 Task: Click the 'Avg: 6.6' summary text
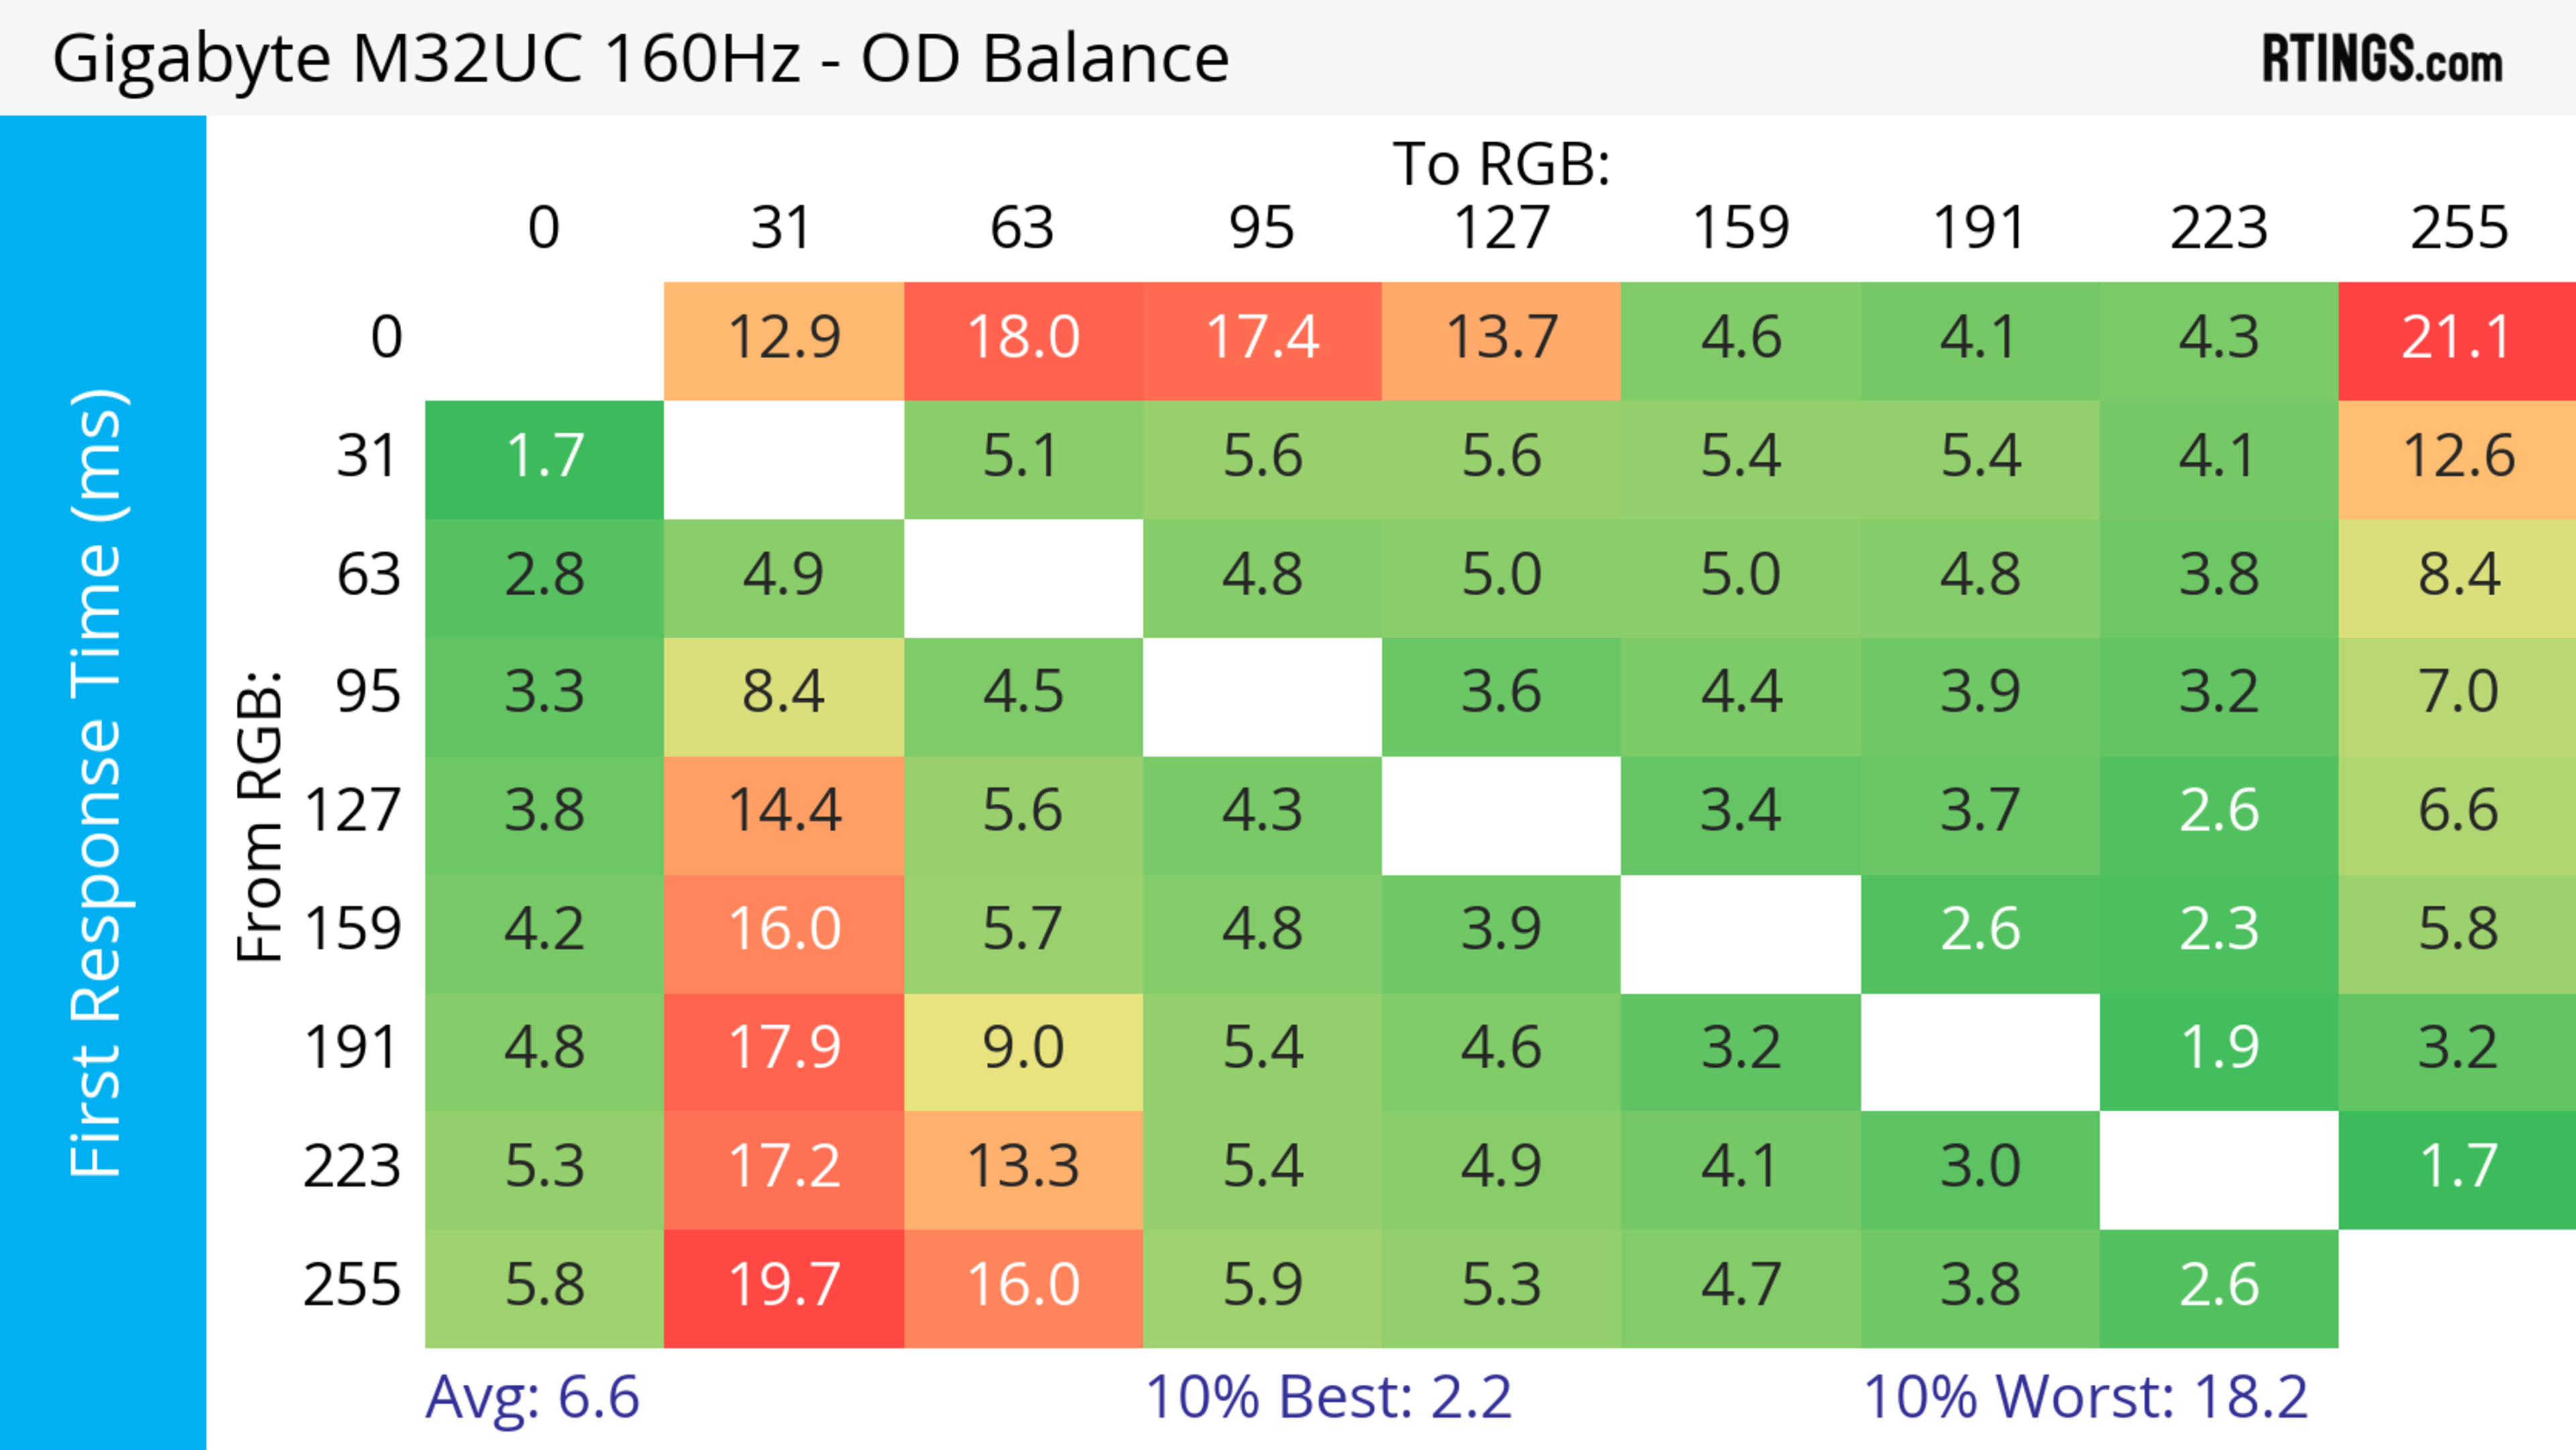[532, 1397]
